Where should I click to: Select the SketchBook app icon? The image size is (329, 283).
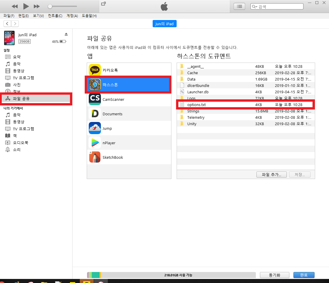(95, 157)
